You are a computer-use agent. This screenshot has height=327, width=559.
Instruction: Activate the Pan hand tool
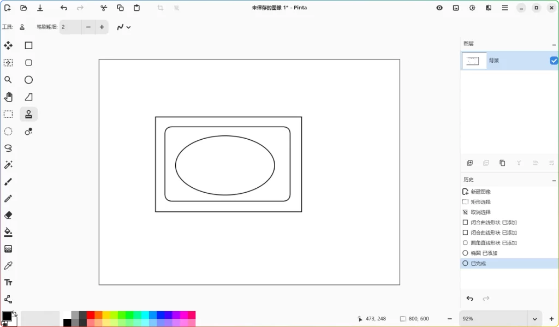click(x=8, y=97)
